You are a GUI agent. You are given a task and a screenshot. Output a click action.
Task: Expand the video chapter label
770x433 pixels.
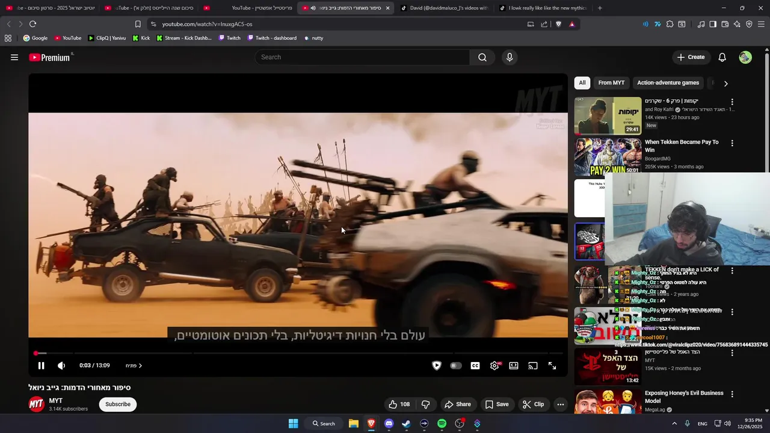pyautogui.click(x=134, y=366)
